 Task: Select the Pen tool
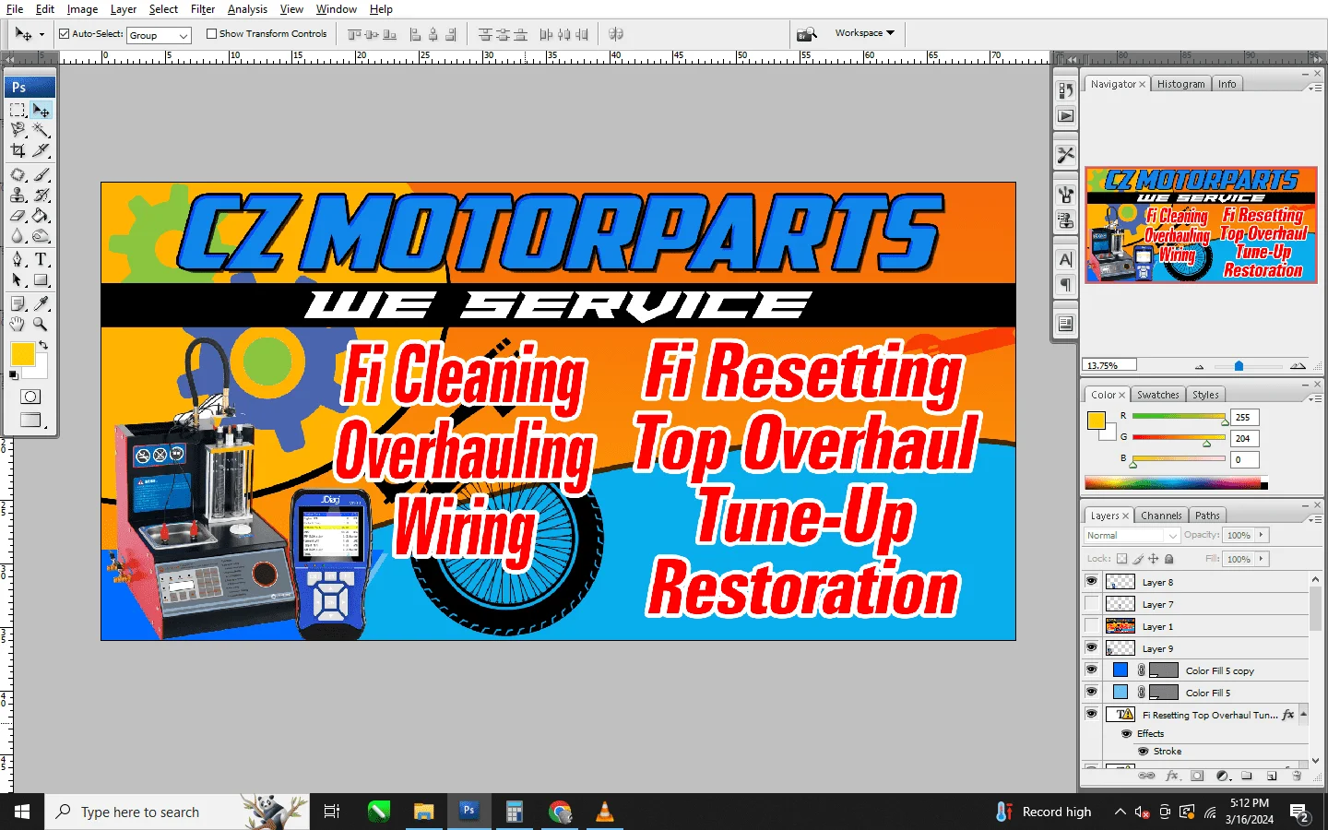[18, 259]
